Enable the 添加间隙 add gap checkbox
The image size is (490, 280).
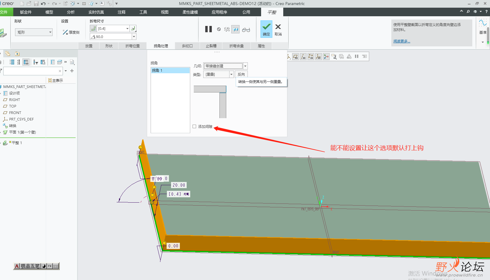click(194, 126)
